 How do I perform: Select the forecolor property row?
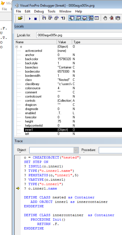click(x=73, y=117)
